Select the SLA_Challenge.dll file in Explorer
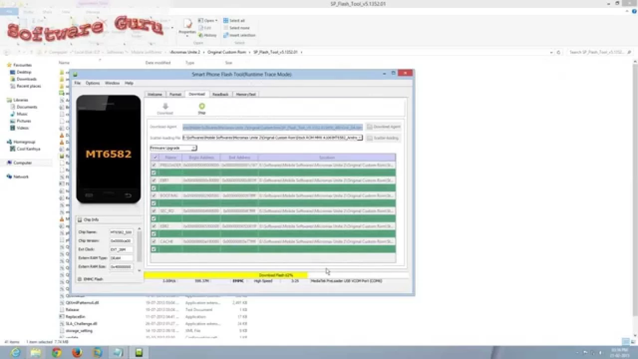 click(81, 324)
